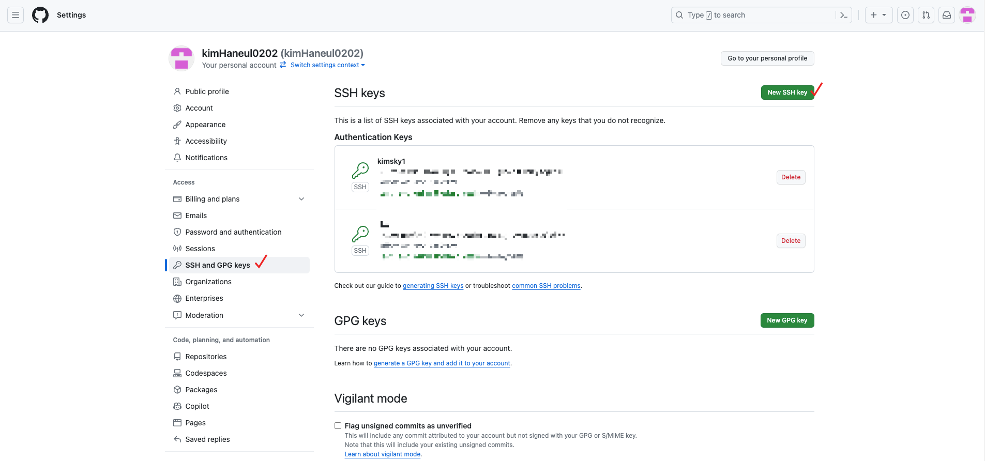
Task: Open generating SSH keys guide link
Action: pos(433,286)
